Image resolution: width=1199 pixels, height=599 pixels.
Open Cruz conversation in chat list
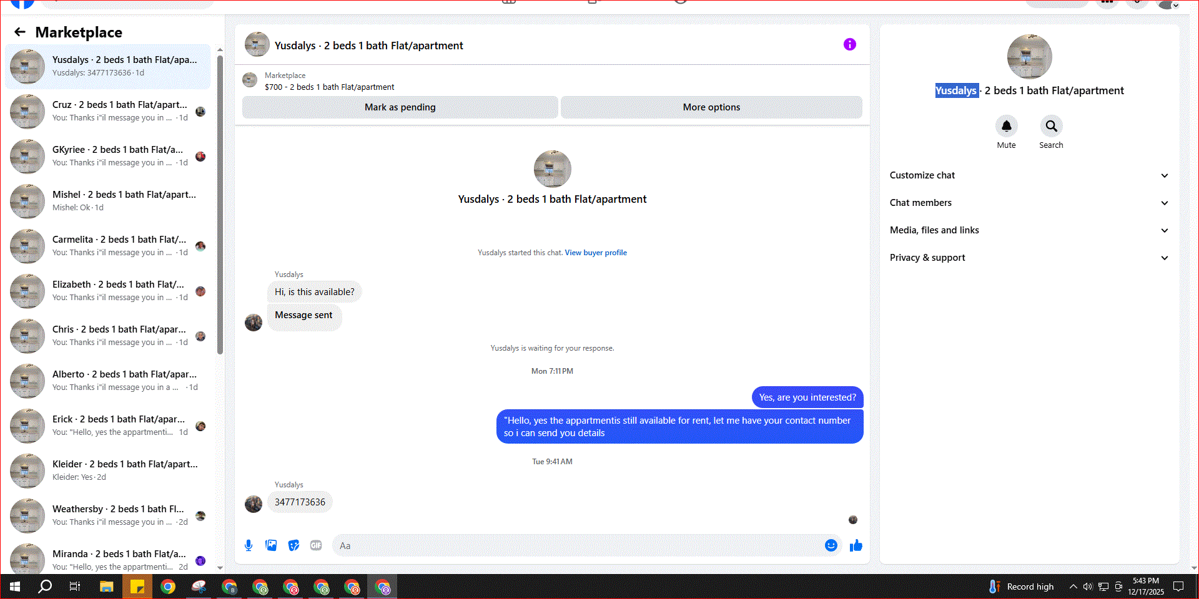107,111
